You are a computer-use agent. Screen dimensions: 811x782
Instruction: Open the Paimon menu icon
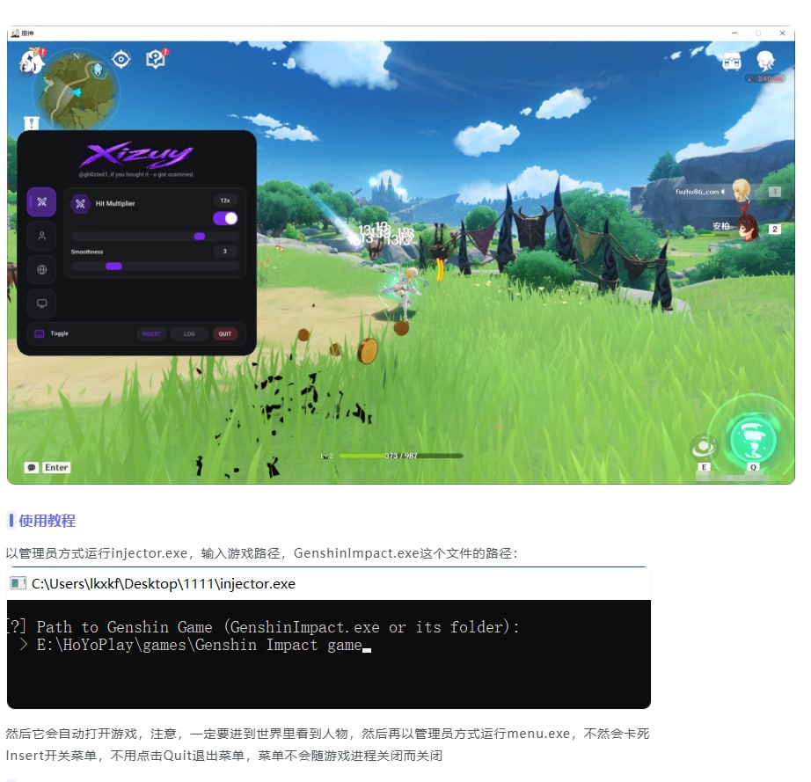point(32,62)
